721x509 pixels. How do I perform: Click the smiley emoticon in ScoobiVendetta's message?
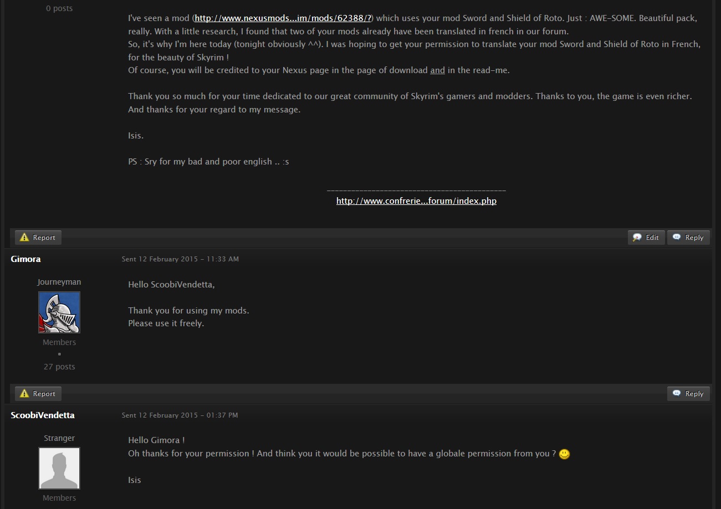click(x=564, y=454)
